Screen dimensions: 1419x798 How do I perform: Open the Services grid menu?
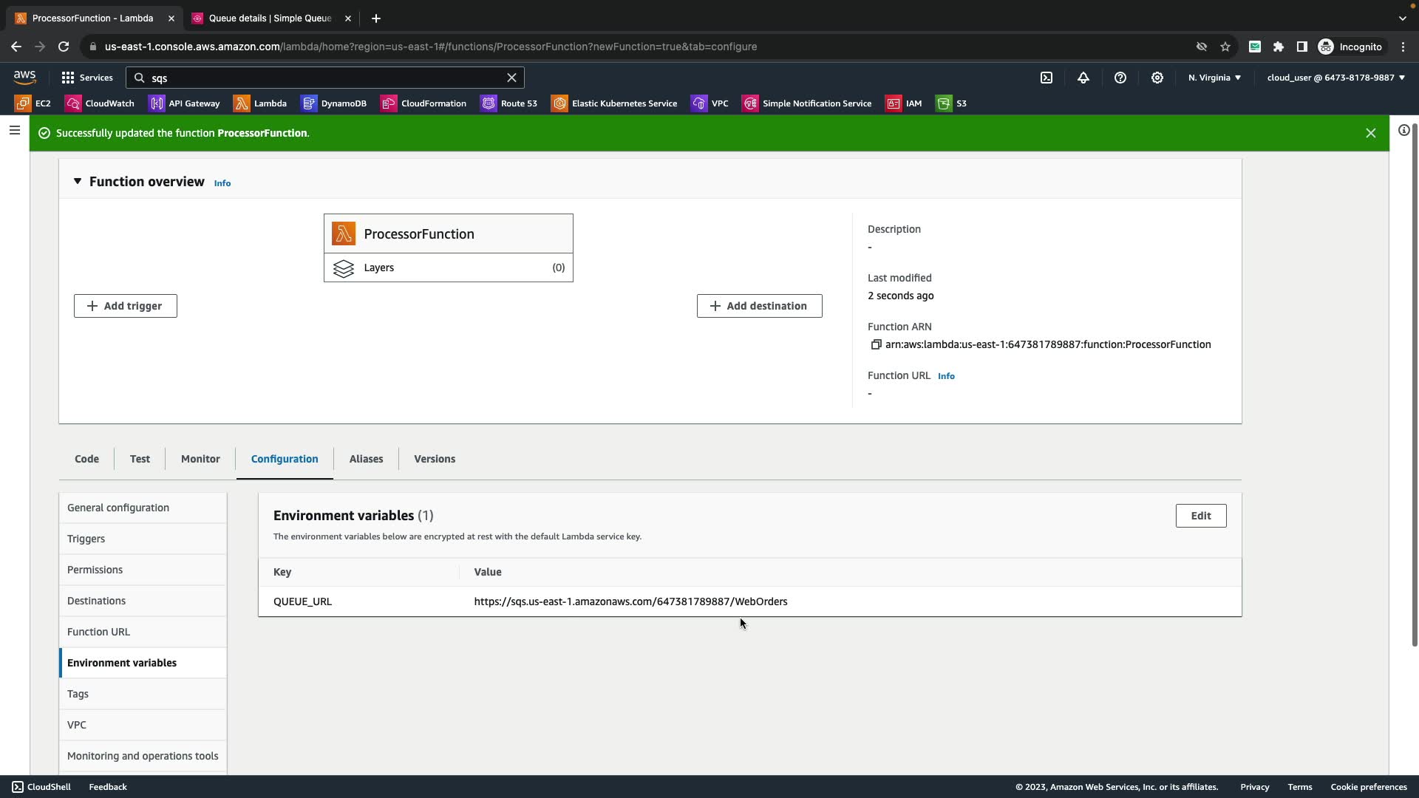click(x=87, y=78)
